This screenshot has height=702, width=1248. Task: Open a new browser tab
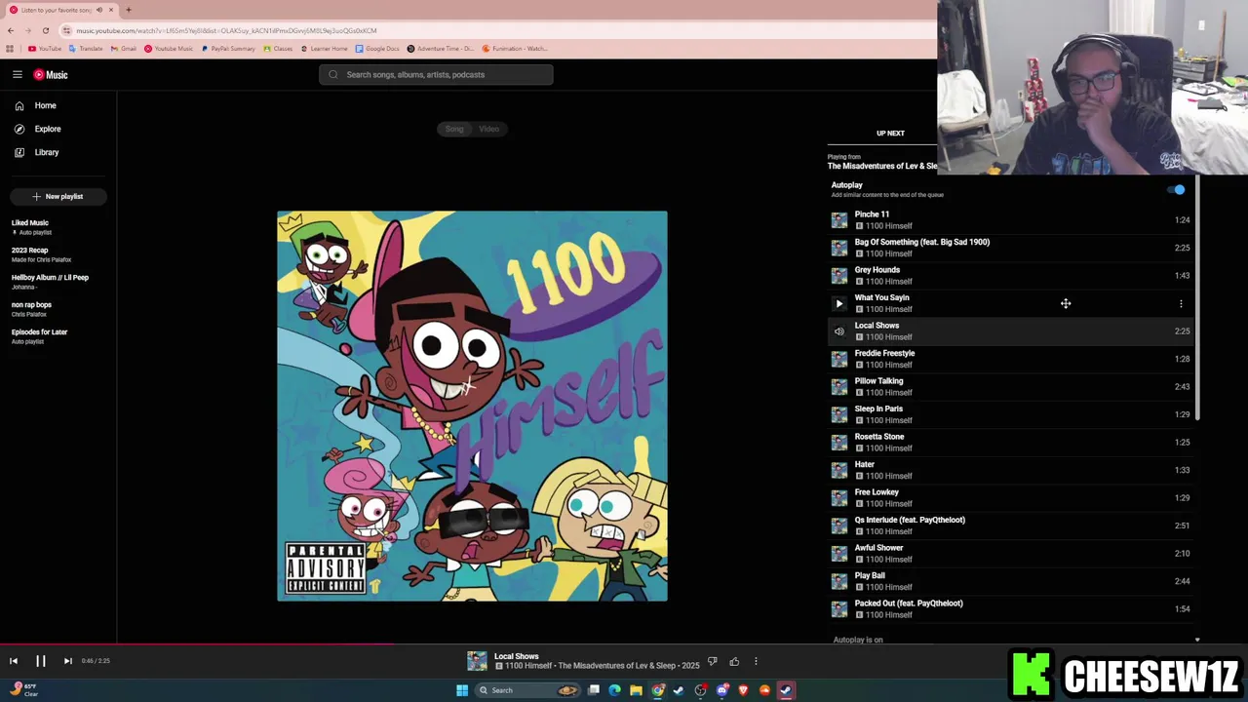click(x=128, y=10)
